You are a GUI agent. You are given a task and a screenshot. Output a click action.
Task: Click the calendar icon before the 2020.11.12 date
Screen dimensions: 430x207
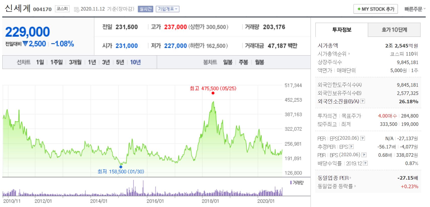[76, 10]
